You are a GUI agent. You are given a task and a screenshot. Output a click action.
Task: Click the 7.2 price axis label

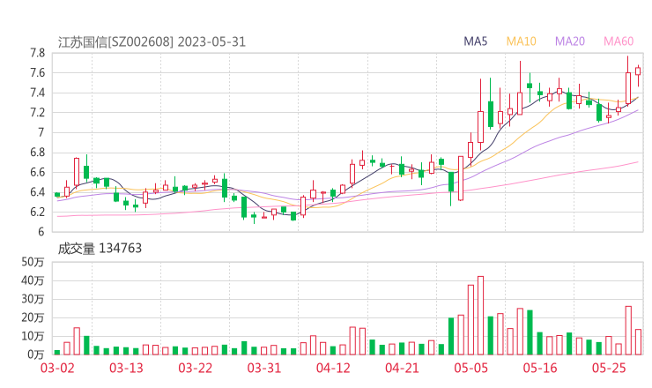[x=37, y=112]
